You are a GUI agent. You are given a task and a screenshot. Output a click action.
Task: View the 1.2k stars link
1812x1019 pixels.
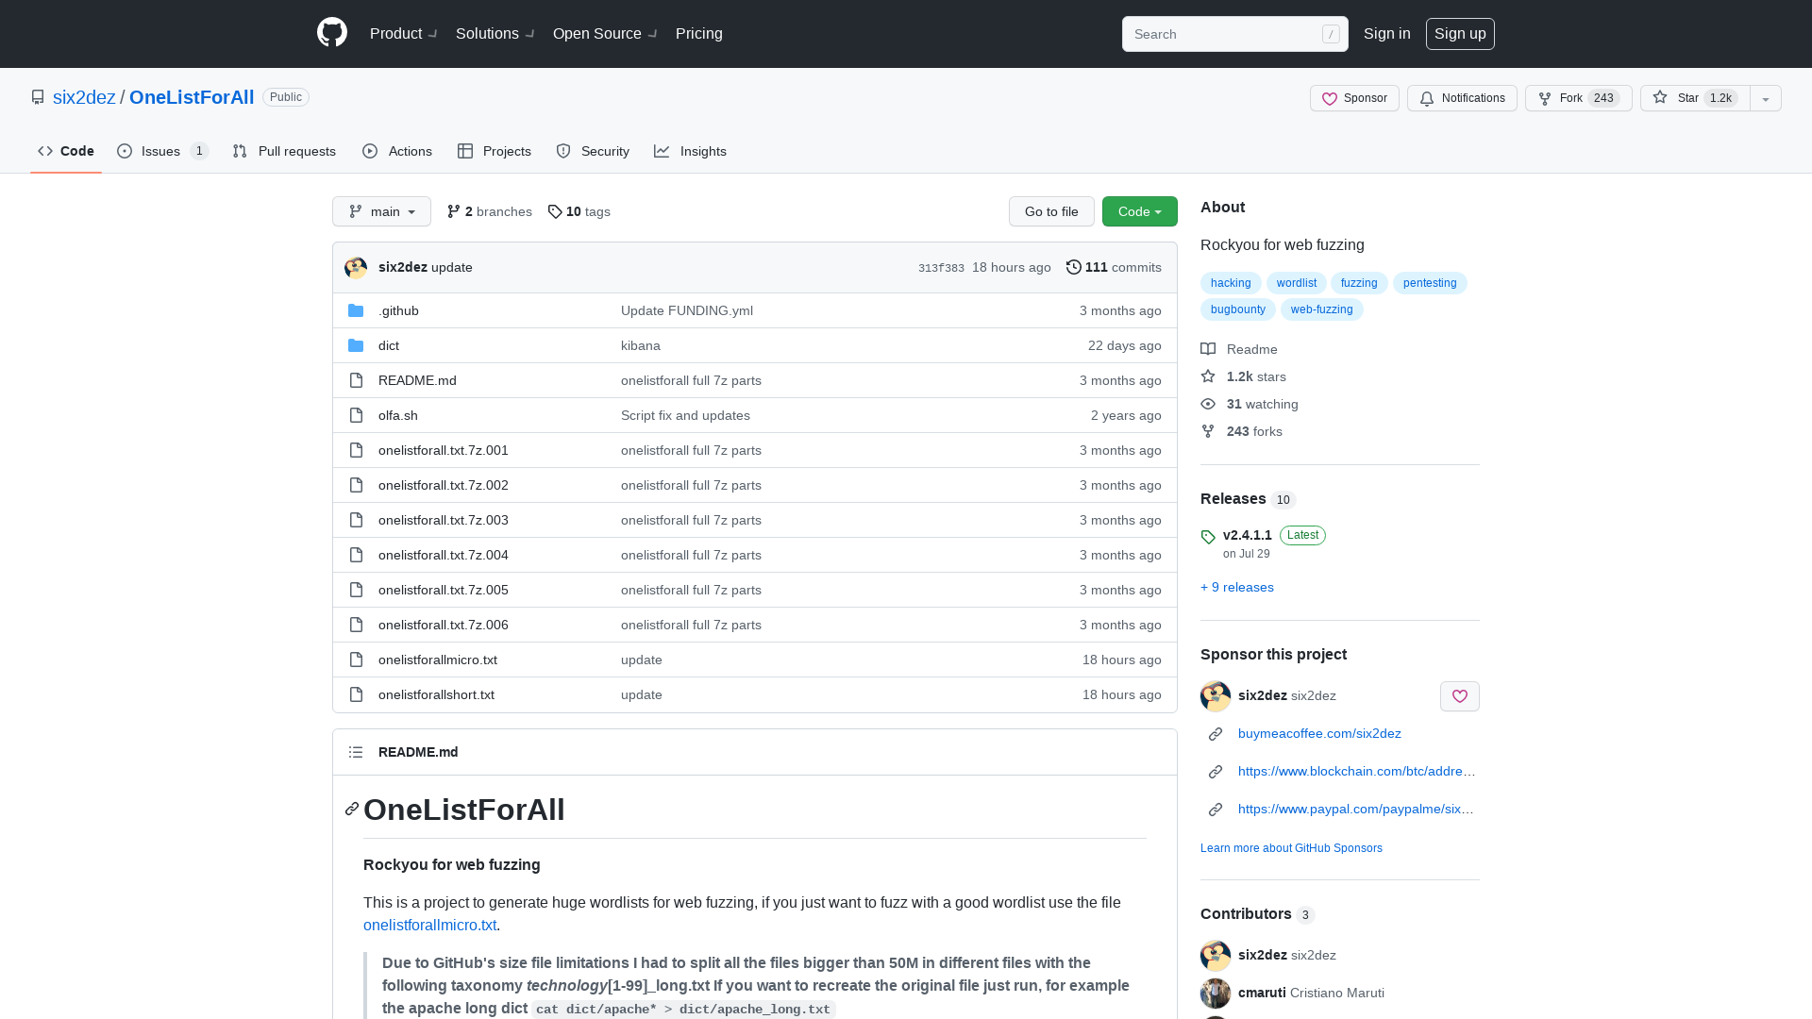pyautogui.click(x=1243, y=376)
